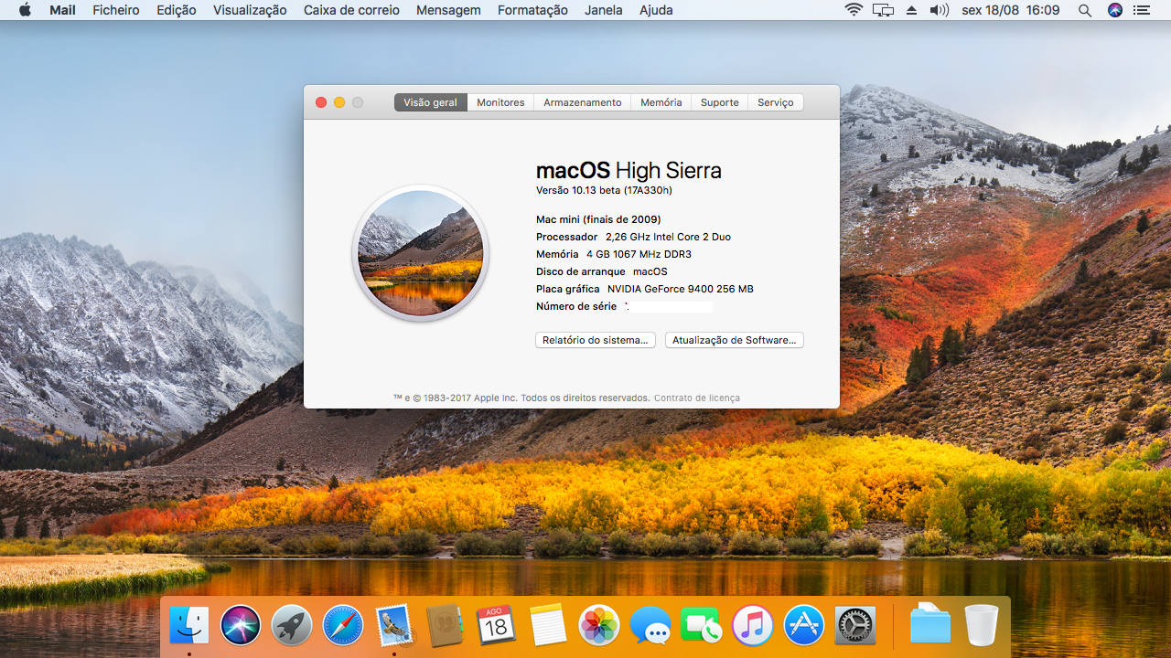Screen dimensions: 1171x658
Task: Open Spotlight search magnifier
Action: [x=1085, y=10]
